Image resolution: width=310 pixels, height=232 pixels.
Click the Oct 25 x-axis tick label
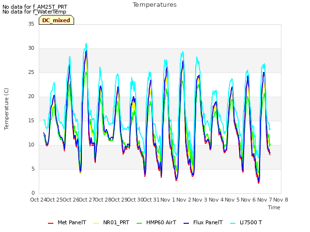[x=55, y=200]
